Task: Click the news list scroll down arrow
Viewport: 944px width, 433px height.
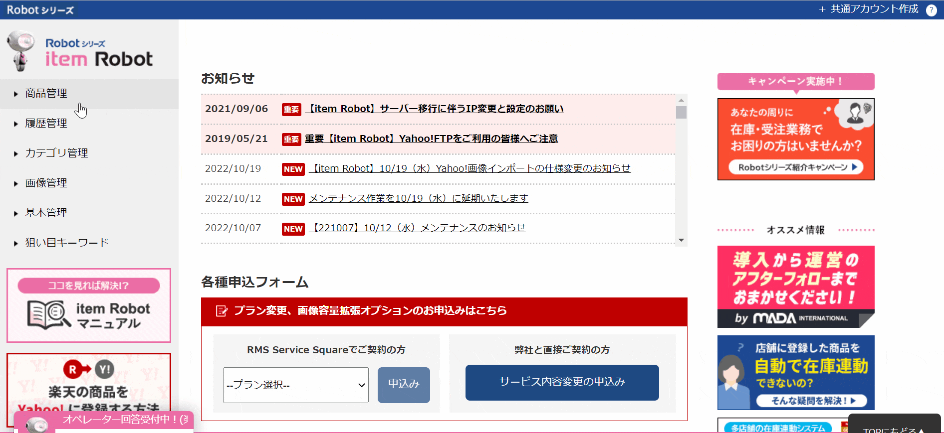Action: tap(681, 240)
